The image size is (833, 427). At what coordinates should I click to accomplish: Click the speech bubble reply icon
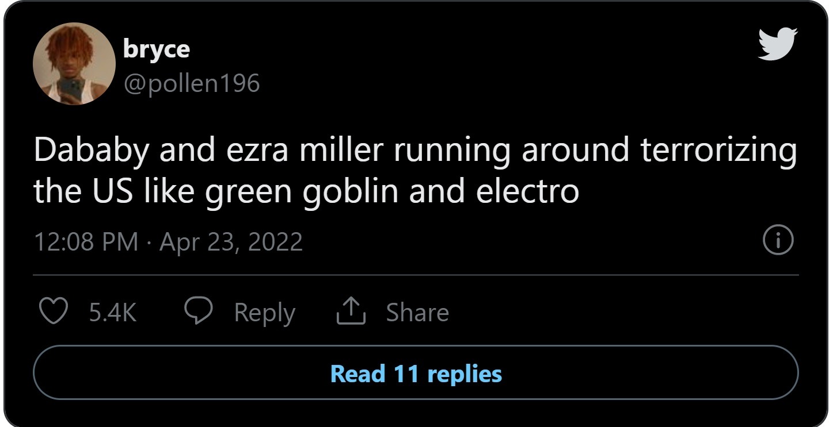pos(199,313)
